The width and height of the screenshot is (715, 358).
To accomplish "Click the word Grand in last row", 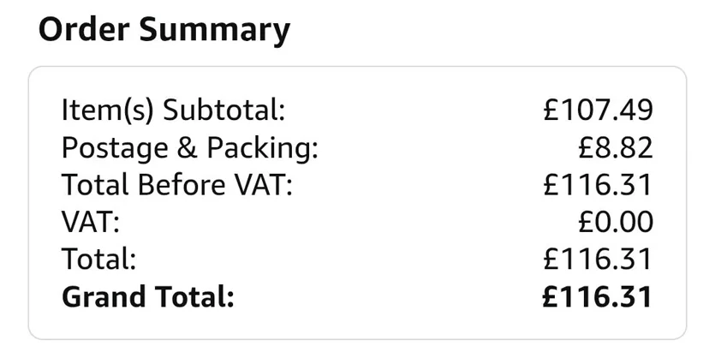I will coord(104,297).
